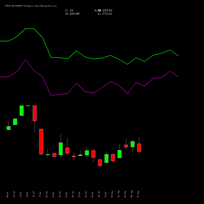Select the tallest red candlestick
204x204 pixels.
pos(41,142)
